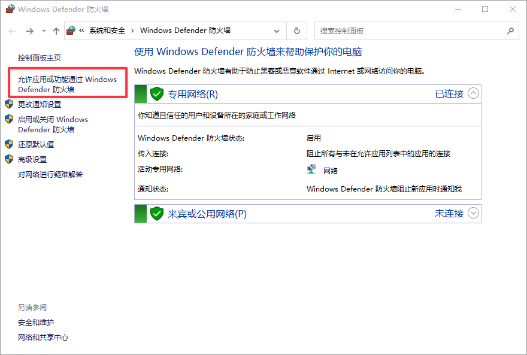This screenshot has width=527, height=355.
Task: Click the search magnifier icon
Action: point(510,31)
